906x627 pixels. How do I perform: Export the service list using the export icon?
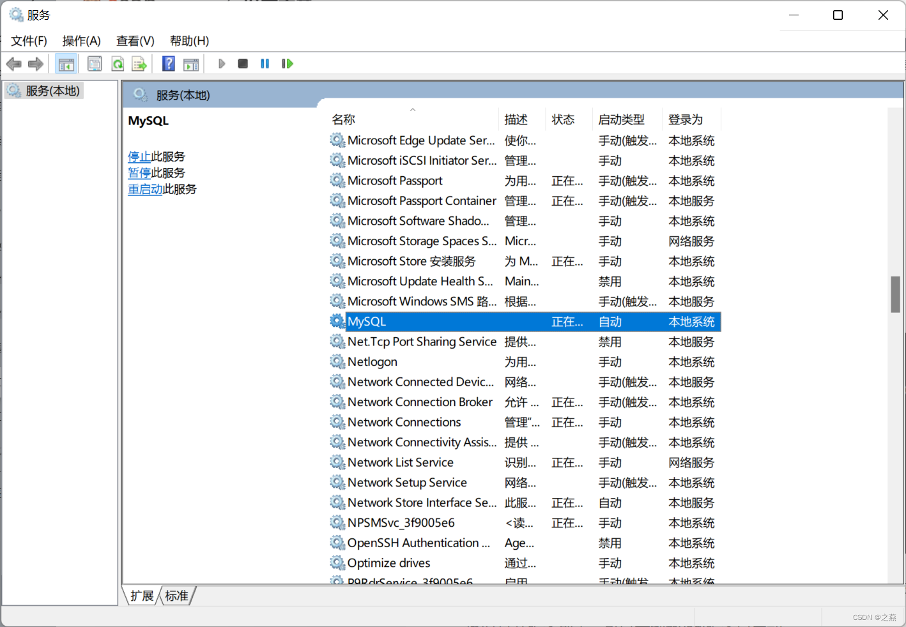click(139, 63)
